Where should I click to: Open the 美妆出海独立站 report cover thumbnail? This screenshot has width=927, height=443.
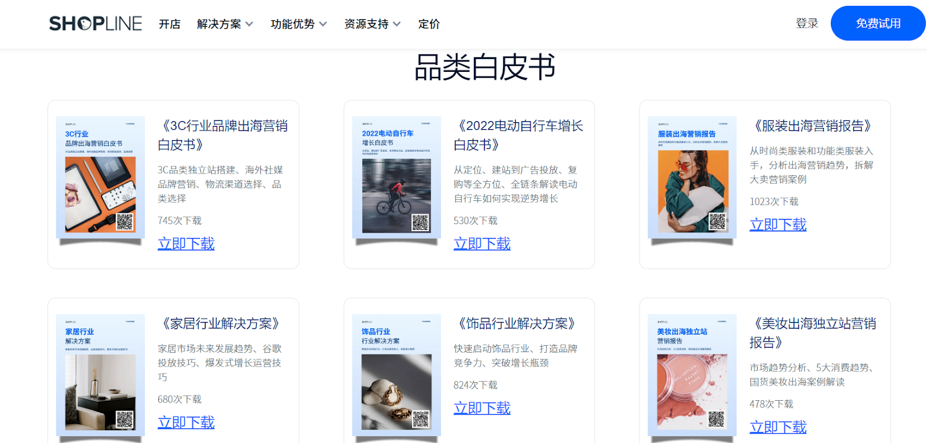692,375
